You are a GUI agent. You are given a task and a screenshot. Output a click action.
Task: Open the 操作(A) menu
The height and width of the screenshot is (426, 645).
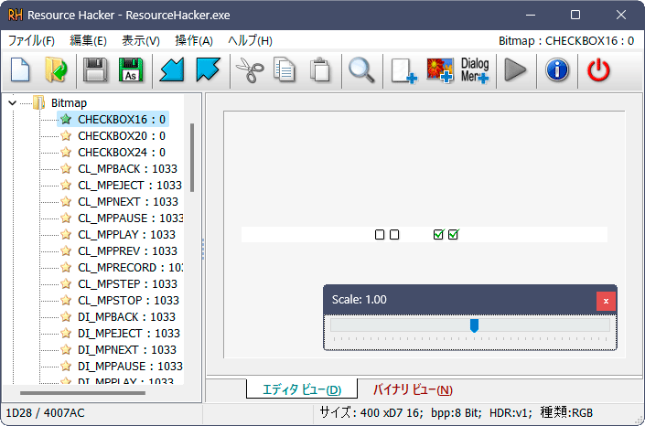[x=194, y=41]
